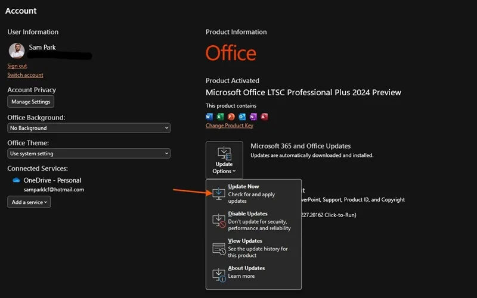Click the Excel app icon

coord(220,117)
